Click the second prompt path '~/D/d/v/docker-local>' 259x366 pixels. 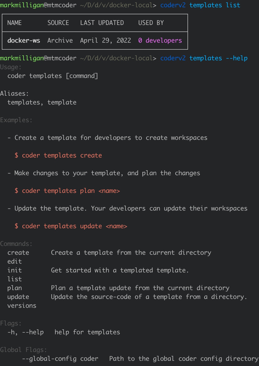point(118,58)
